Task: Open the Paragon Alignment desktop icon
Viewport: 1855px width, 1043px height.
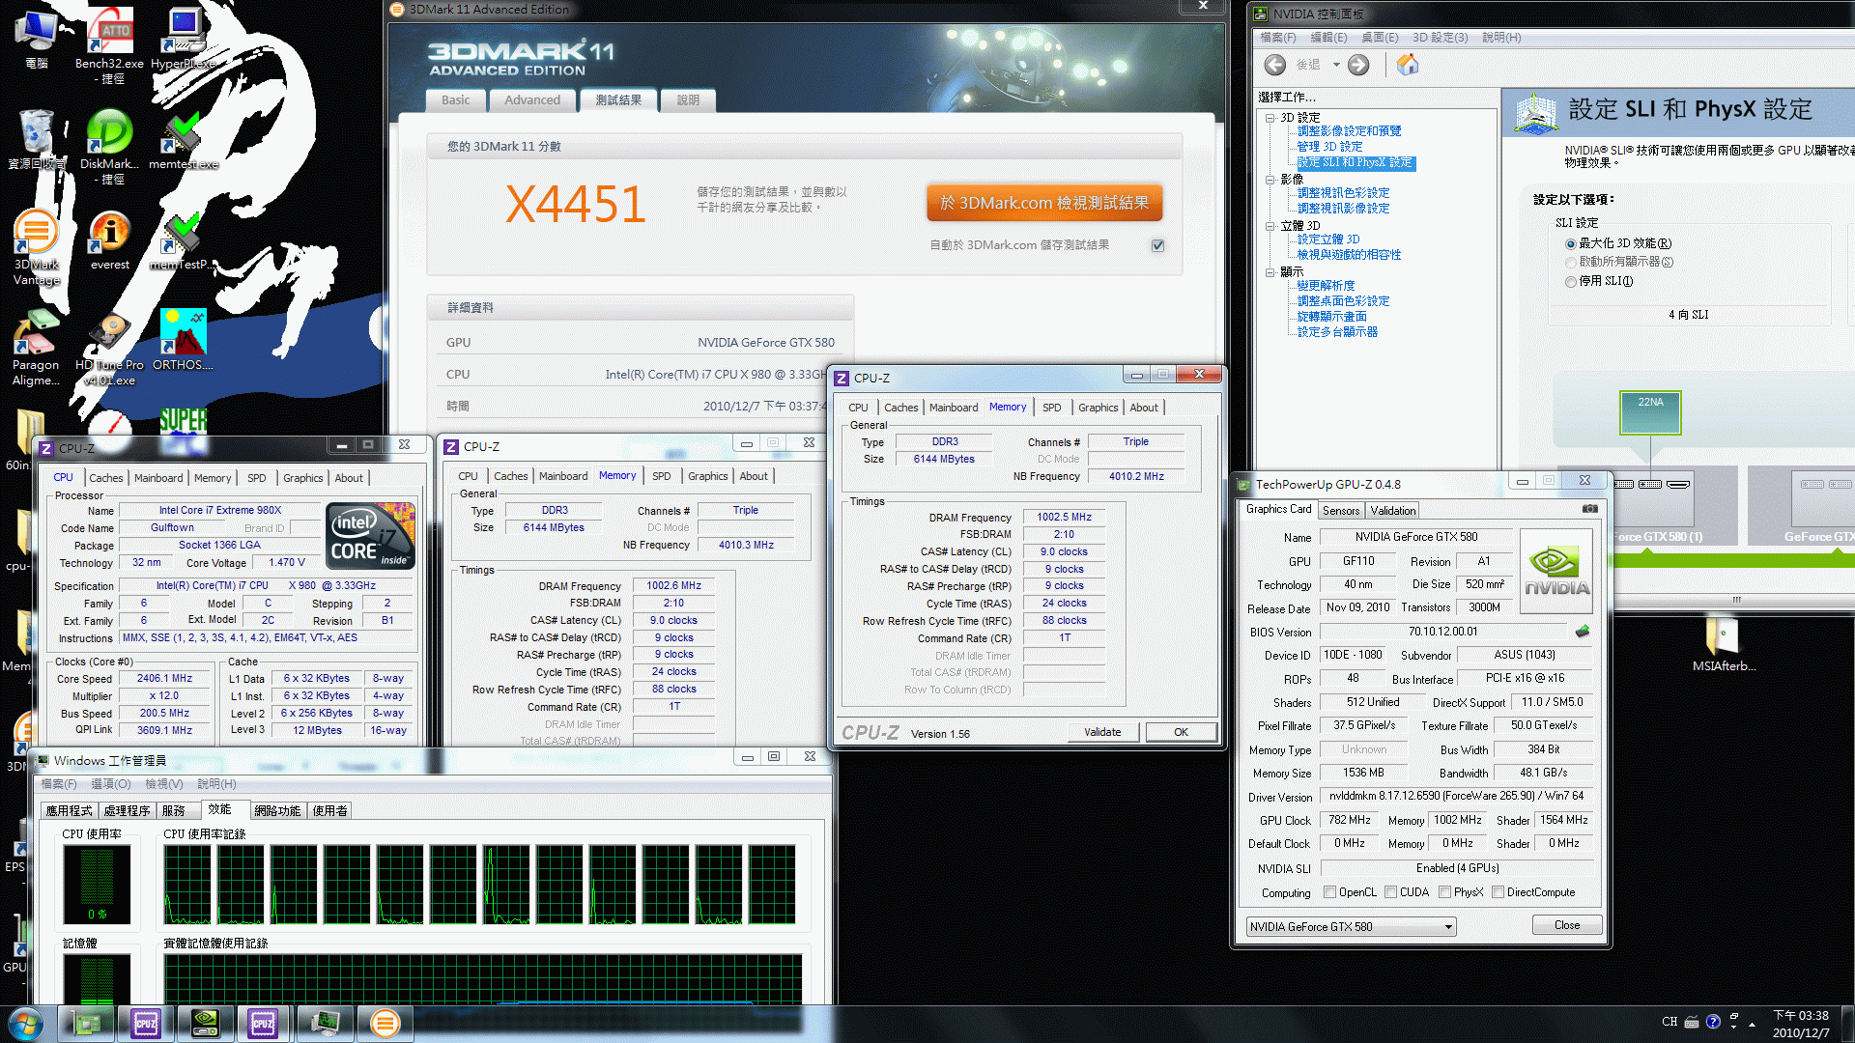Action: (x=36, y=348)
